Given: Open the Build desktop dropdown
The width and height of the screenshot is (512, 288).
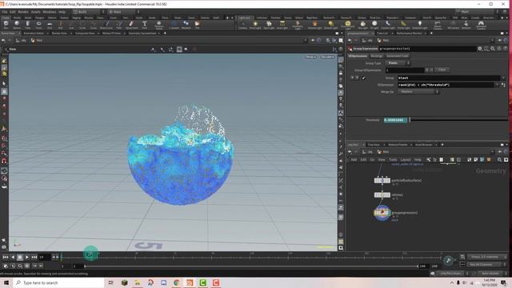Looking at the screenshot, I should point(89,12).
